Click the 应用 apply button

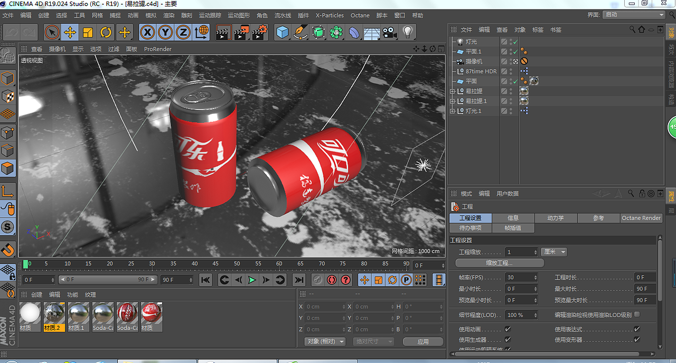click(x=423, y=341)
